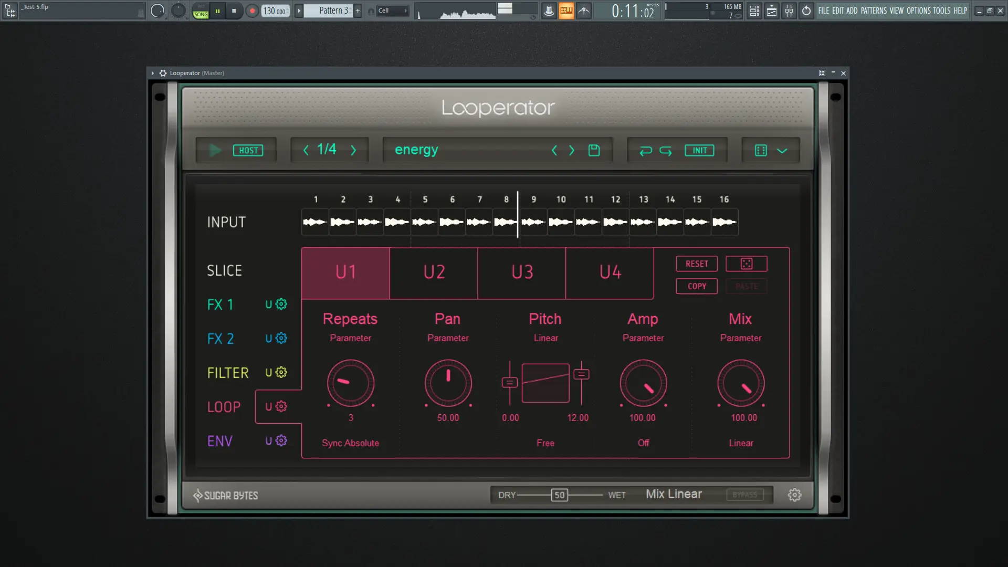The image size is (1008, 567).
Task: Open FILTER gear settings icon
Action: pos(281,372)
